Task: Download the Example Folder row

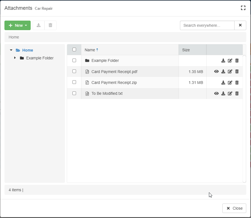Action: click(223, 60)
